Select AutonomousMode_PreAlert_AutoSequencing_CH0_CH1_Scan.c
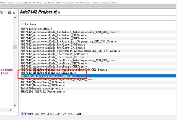This screenshot has height=120, width=177. click(69, 41)
